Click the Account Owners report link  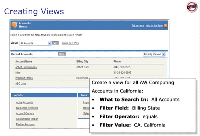pos(25,113)
